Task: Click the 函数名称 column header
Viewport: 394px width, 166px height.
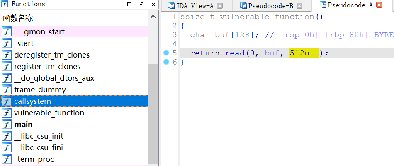Action: click(18, 18)
